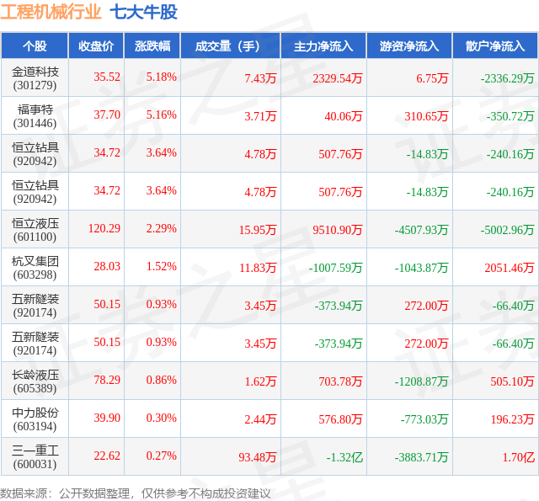Select the 涨跌幅 column header
Viewport: 539px width, 501px height.
[x=152, y=45]
